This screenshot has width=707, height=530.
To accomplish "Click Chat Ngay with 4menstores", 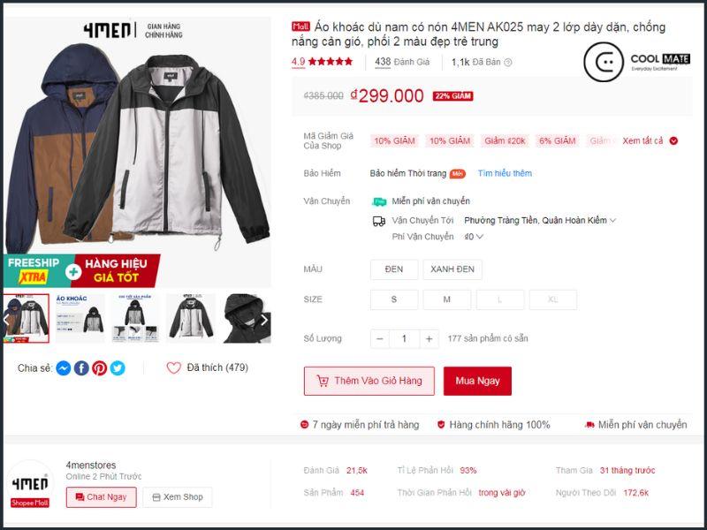I will [x=102, y=497].
